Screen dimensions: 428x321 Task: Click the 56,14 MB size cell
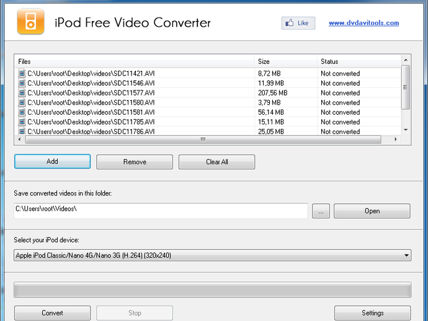[x=271, y=112]
